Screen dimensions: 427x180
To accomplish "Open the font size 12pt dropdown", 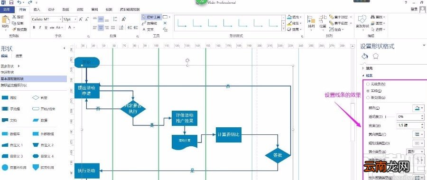I will point(70,19).
